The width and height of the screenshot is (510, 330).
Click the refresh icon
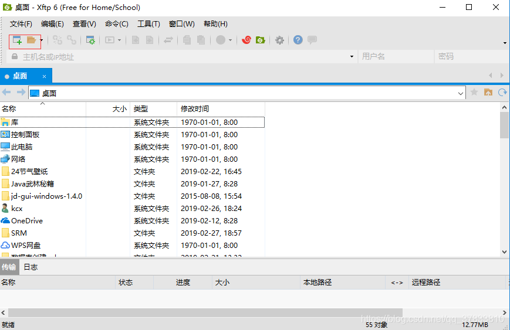pos(502,92)
